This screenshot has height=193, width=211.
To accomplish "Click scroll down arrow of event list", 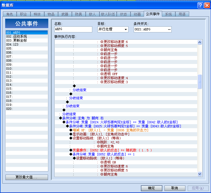I will [200, 174].
